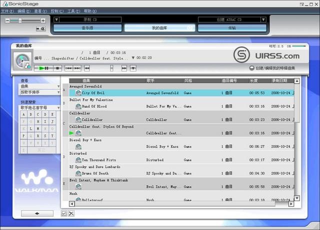Click the album icon beside Ten Thousand Fists
The width and height of the screenshot is (320, 230).
pyautogui.click(x=78, y=160)
